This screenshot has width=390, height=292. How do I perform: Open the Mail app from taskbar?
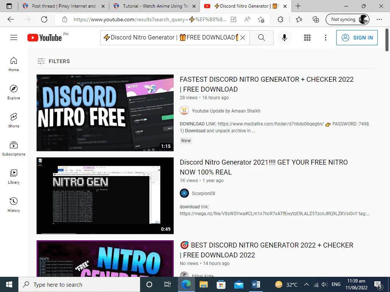pos(238,284)
